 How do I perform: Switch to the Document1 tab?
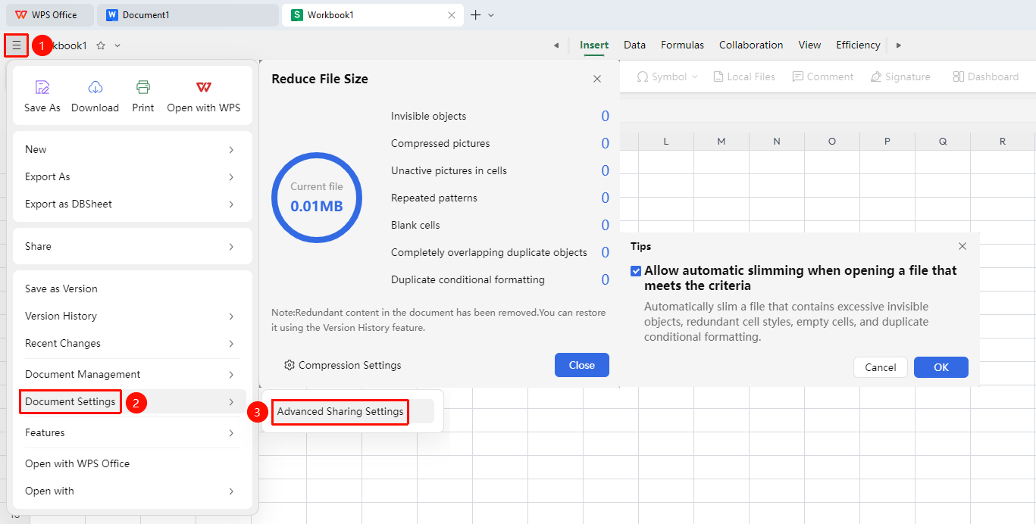[x=188, y=15]
